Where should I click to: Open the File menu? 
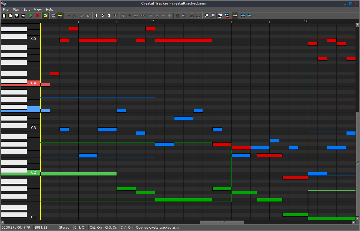pyautogui.click(x=6, y=9)
